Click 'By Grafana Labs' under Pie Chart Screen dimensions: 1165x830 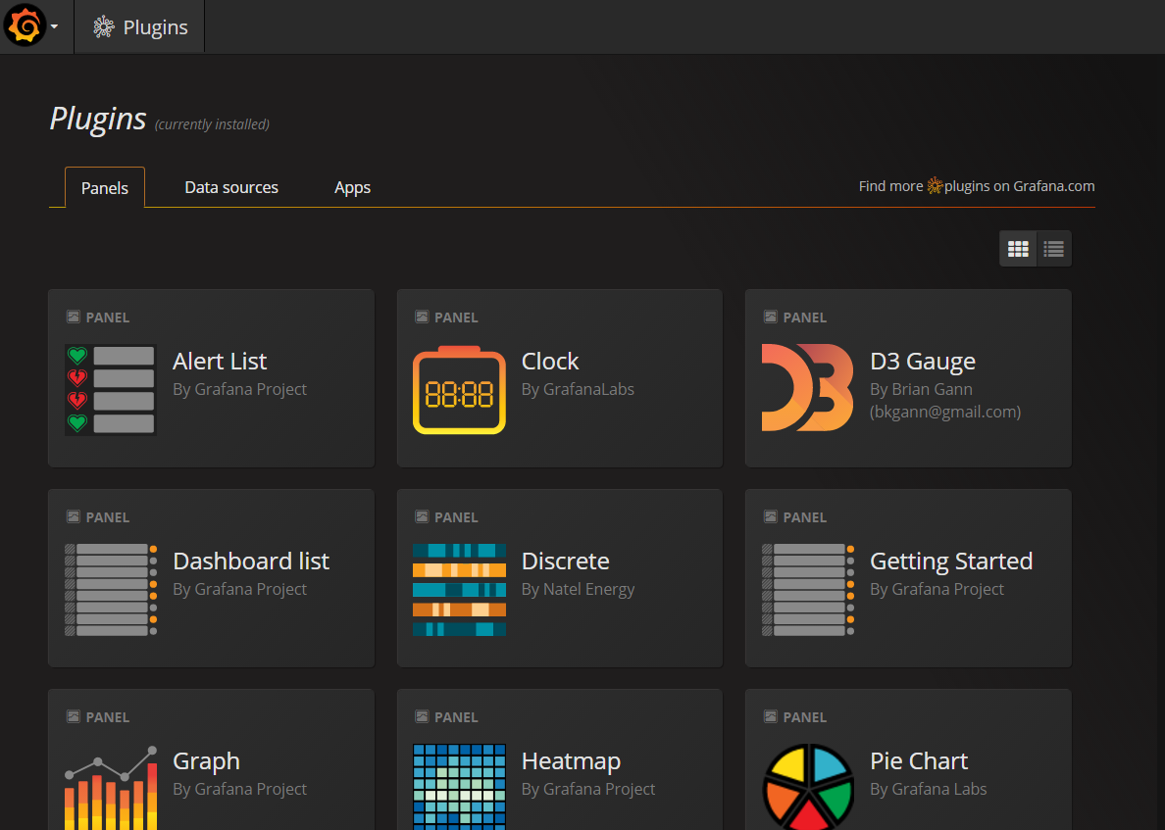tap(928, 789)
